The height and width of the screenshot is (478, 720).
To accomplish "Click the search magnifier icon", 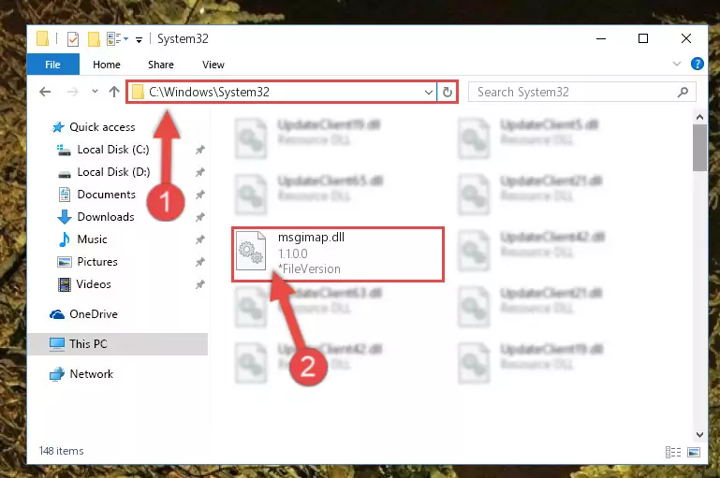I will [x=683, y=93].
